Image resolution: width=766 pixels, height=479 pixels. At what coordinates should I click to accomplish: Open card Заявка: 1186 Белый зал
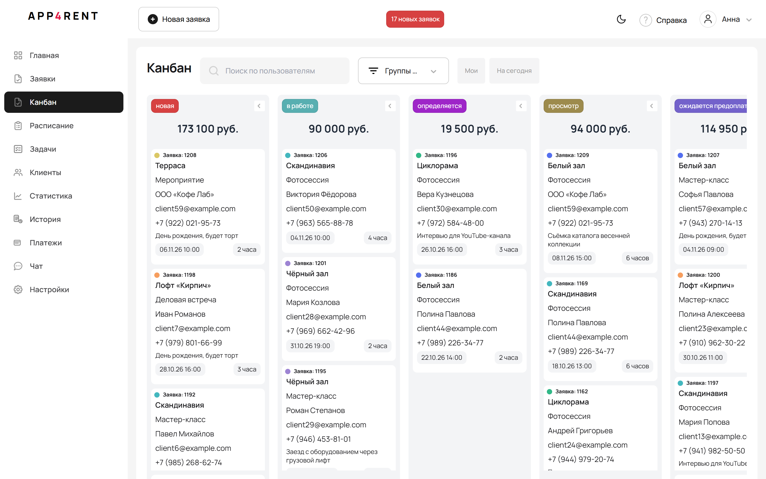point(469,320)
